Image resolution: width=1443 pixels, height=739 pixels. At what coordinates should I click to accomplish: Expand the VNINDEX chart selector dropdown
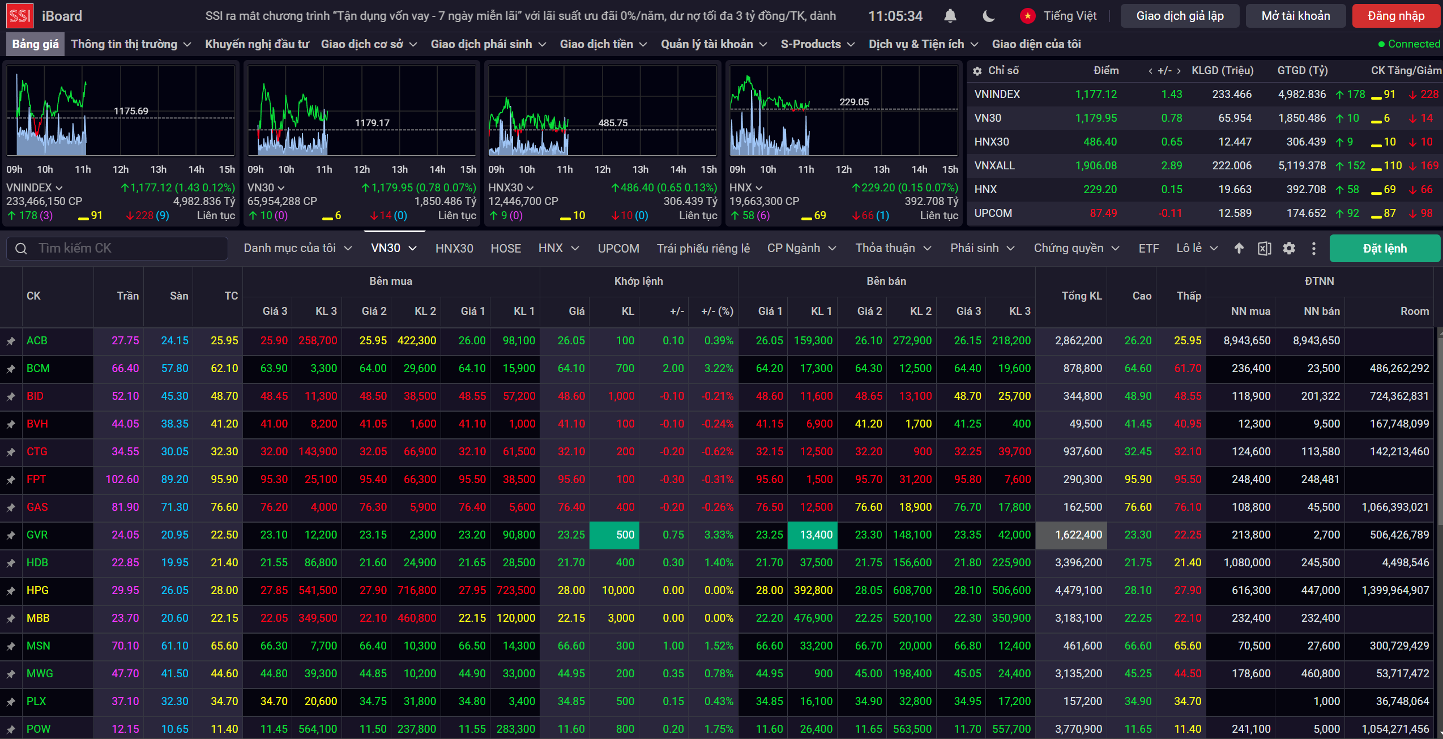click(x=59, y=187)
